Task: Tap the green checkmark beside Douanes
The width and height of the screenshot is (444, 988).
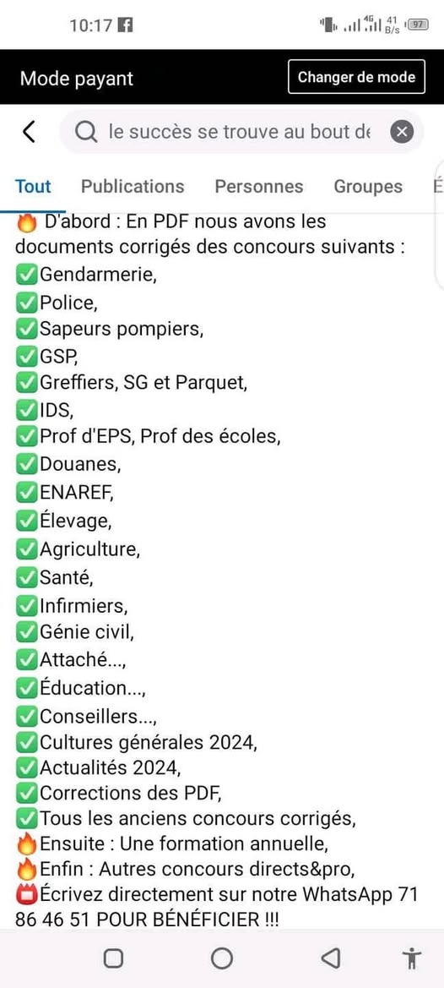Action: click(26, 464)
